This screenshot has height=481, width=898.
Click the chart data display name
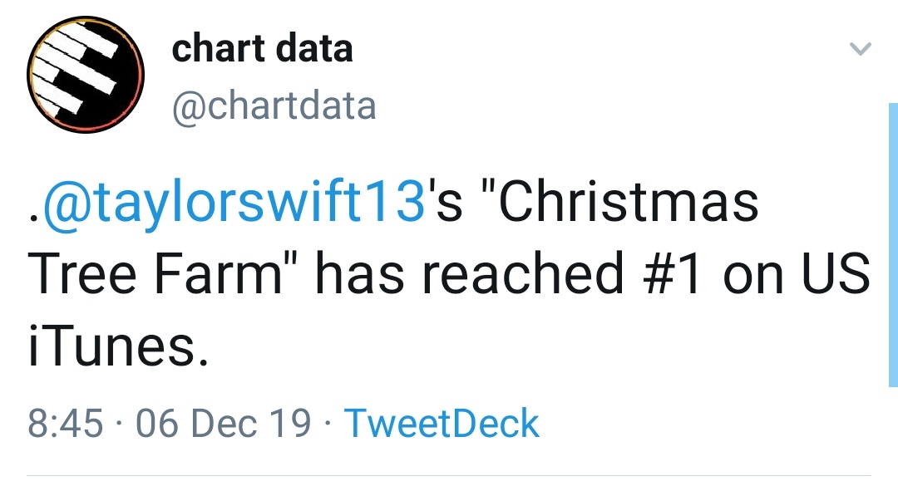coord(262,48)
